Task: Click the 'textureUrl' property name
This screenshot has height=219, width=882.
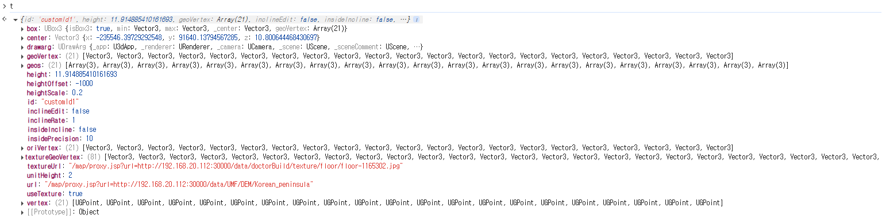Action: pyautogui.click(x=44, y=166)
